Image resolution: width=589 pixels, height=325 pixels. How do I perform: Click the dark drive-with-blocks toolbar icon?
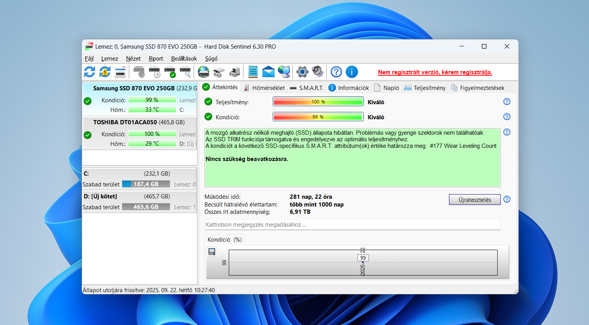[234, 72]
